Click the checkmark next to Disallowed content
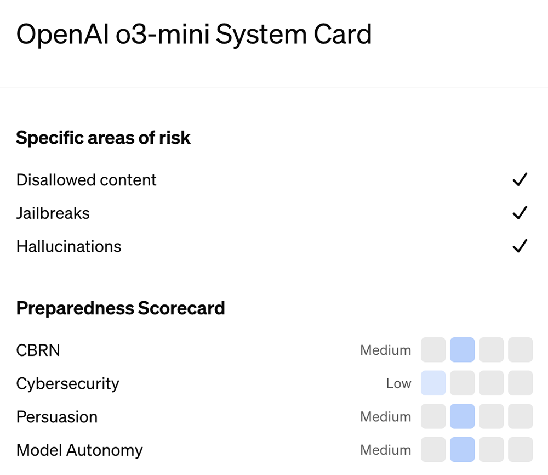548x475 pixels. click(x=520, y=180)
